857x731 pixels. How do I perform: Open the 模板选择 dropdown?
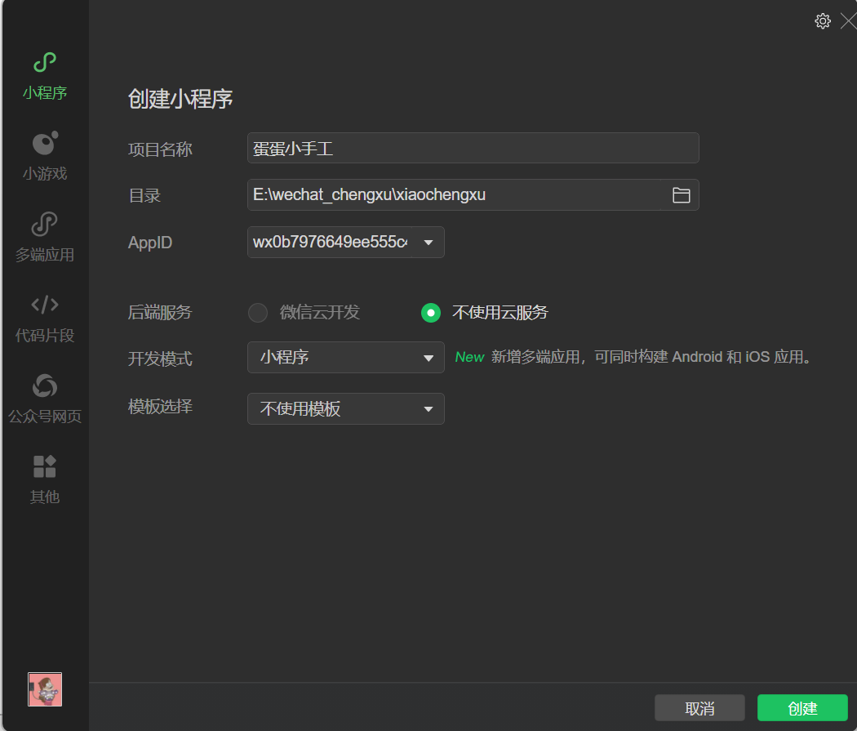[x=346, y=409]
